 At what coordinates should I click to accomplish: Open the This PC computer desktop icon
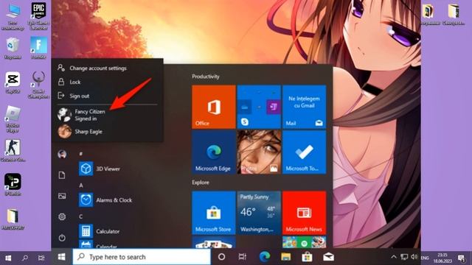13,16
